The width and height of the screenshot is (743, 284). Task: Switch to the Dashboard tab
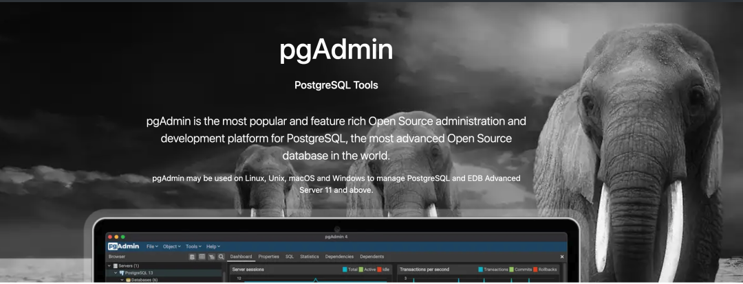pyautogui.click(x=241, y=257)
